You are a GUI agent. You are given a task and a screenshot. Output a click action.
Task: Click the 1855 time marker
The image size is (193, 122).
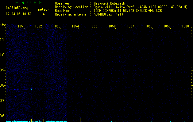[x=94, y=26]
